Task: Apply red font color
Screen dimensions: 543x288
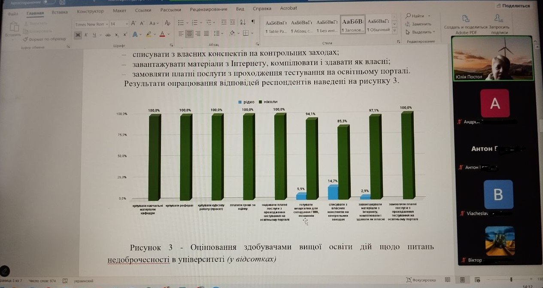Action: pyautogui.click(x=162, y=35)
